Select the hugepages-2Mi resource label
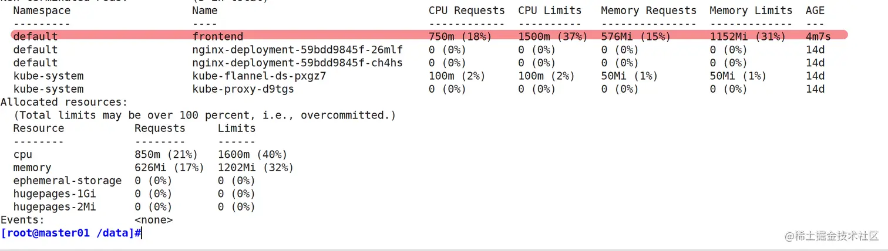The image size is (888, 251). coord(54,207)
